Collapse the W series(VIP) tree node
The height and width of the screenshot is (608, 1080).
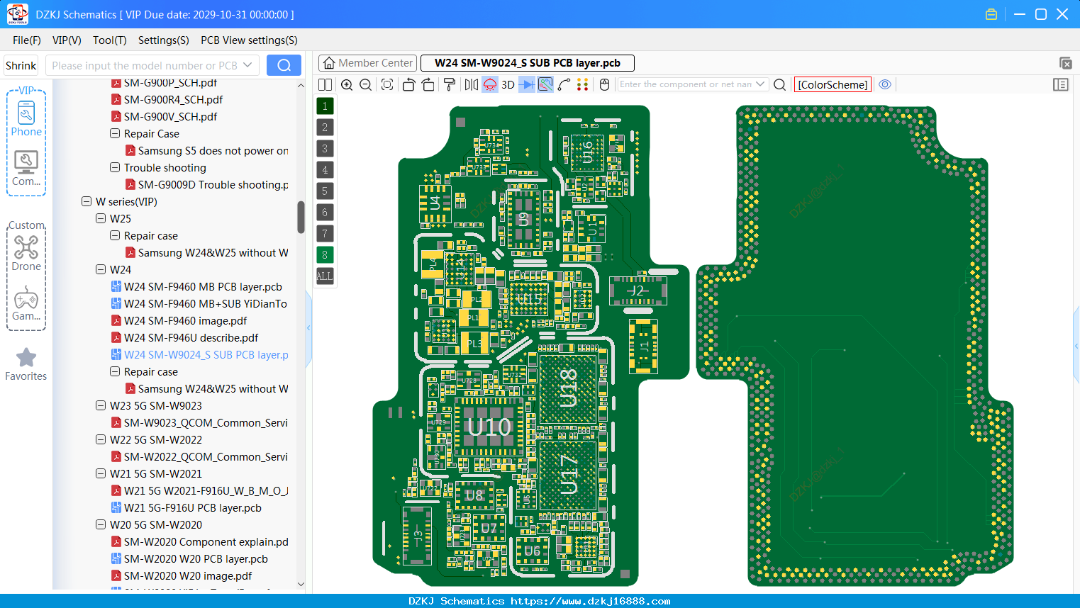(x=87, y=201)
